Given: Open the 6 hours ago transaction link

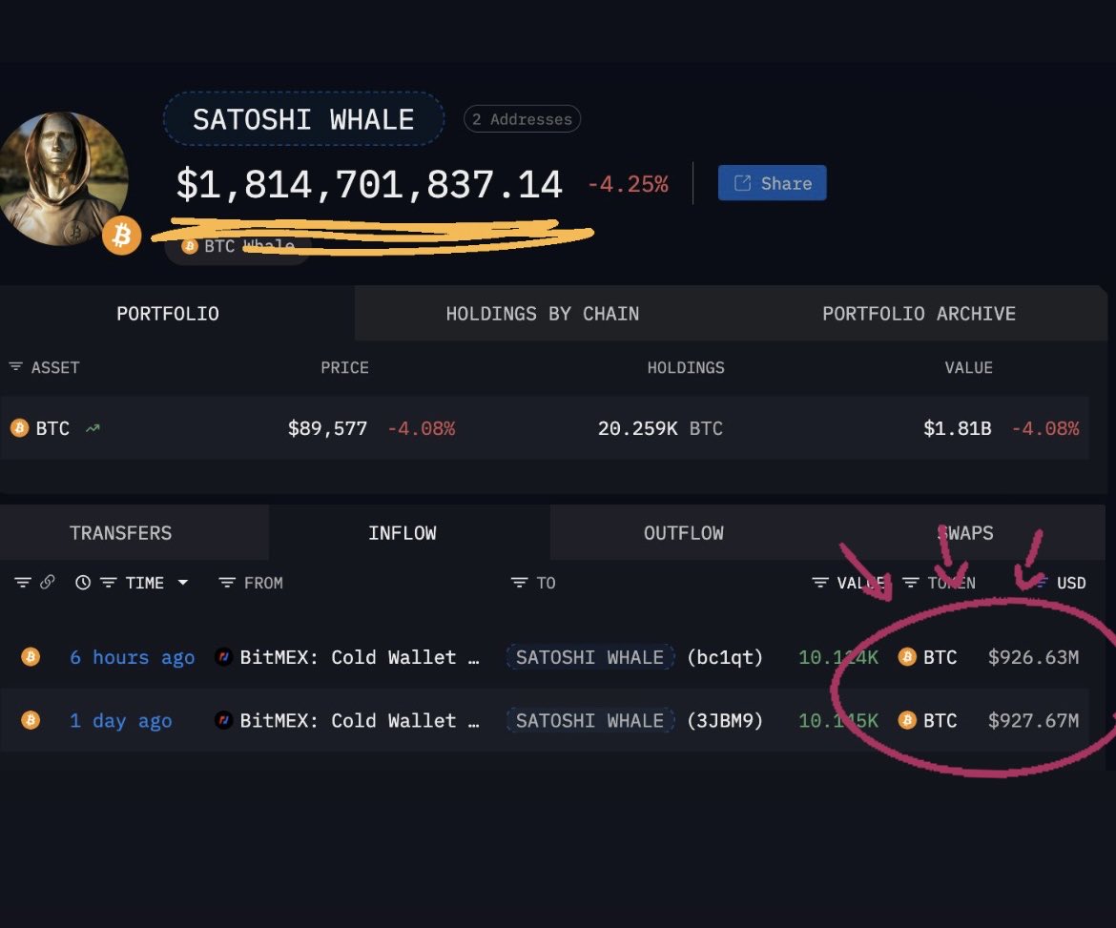Looking at the screenshot, I should click(x=132, y=656).
